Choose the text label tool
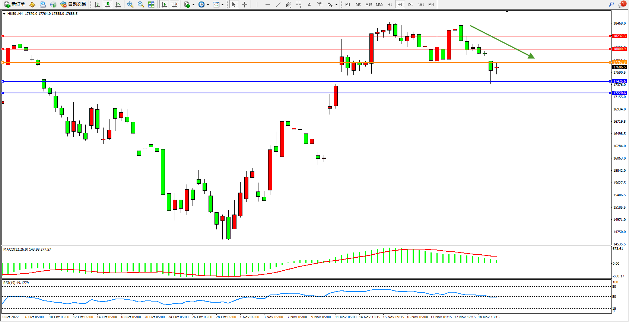Image resolution: width=629 pixels, height=322 pixels. tap(320, 4)
